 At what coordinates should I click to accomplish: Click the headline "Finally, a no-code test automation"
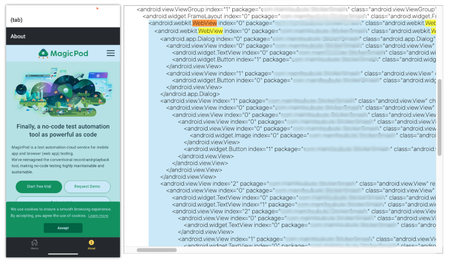(63, 127)
